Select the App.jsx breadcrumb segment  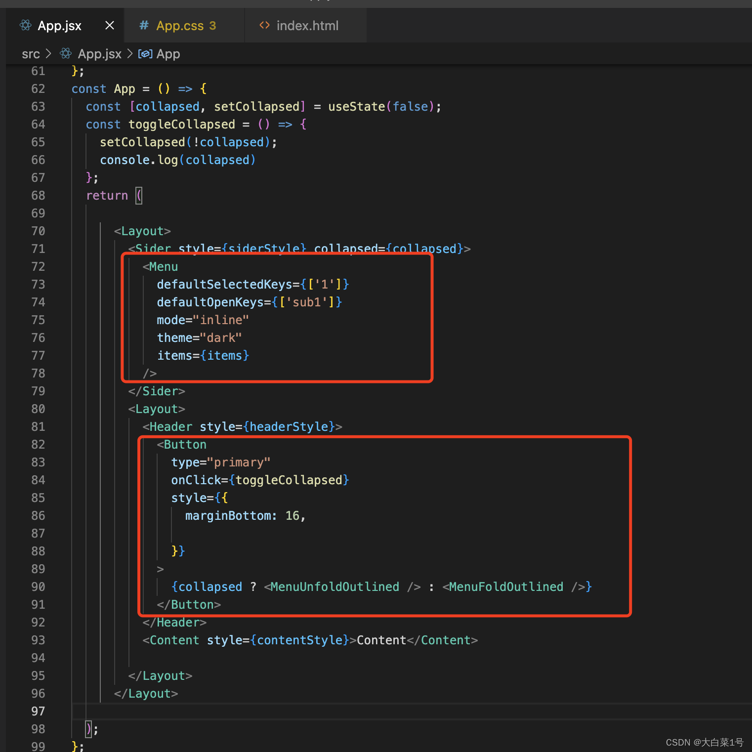[x=100, y=54]
